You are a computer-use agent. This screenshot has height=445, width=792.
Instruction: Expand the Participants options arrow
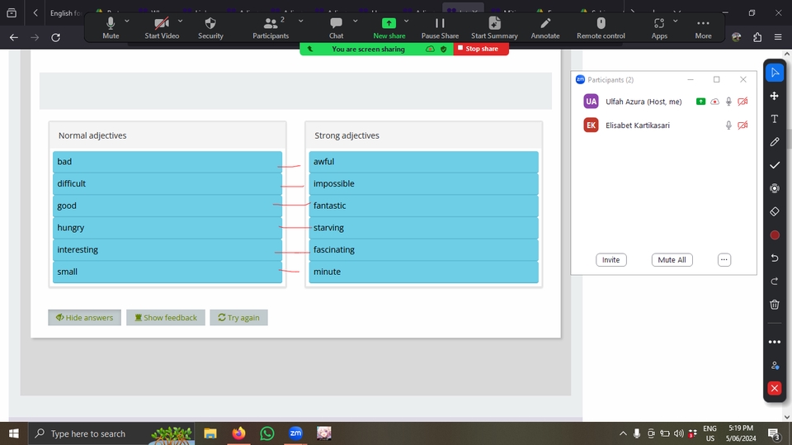(301, 21)
